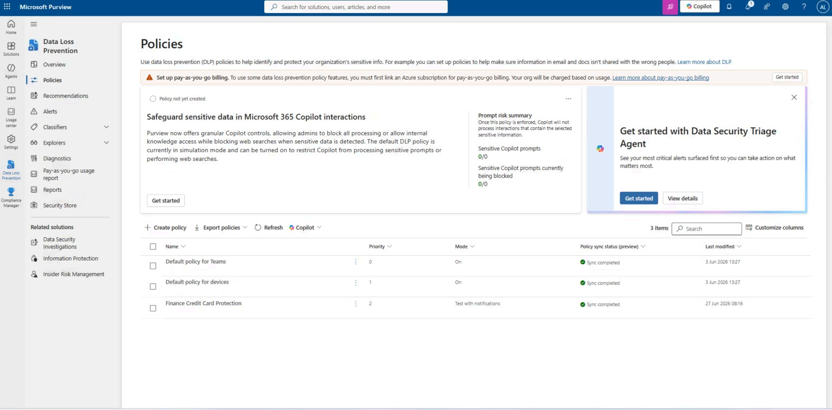Expand the Classifiers section

pyautogui.click(x=106, y=127)
